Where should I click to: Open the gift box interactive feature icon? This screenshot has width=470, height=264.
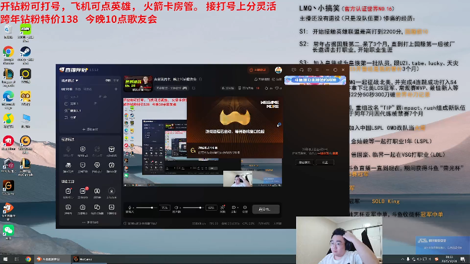[112, 149]
